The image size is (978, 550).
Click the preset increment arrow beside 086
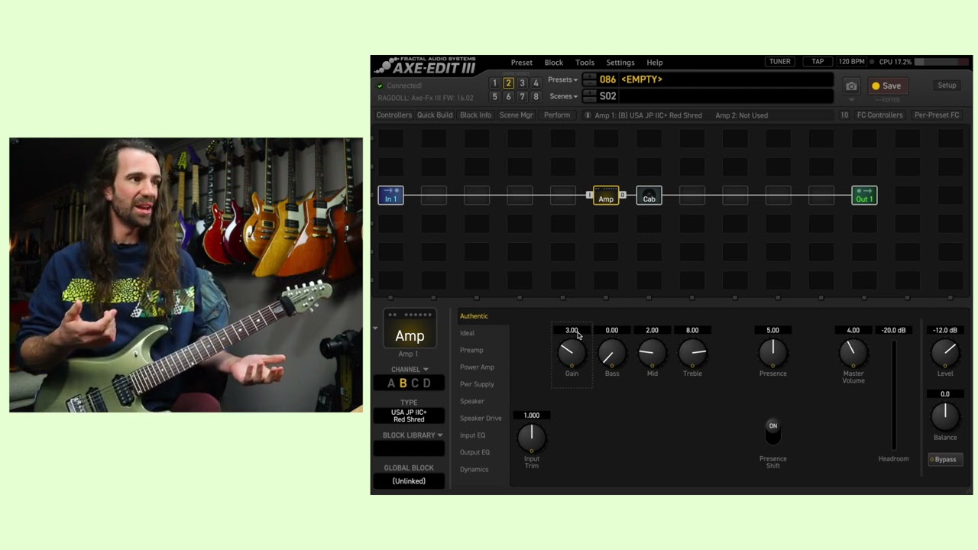click(589, 76)
